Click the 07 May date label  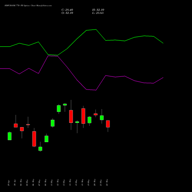(x=39, y=182)
